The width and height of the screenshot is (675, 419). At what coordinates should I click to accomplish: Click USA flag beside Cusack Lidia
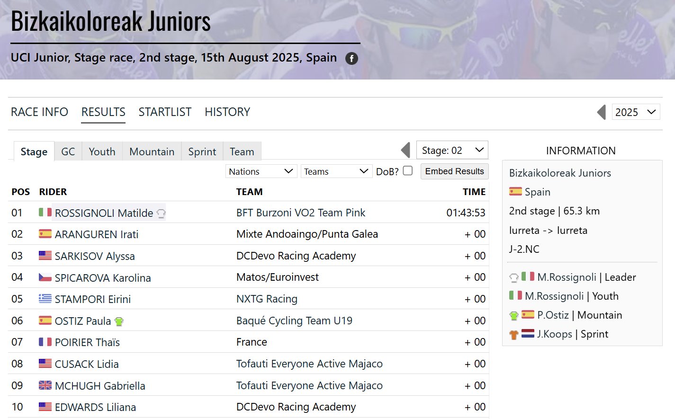point(45,363)
